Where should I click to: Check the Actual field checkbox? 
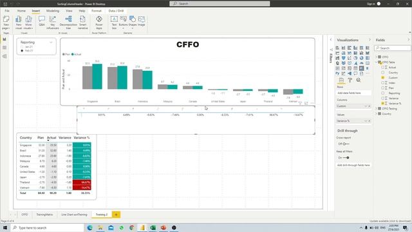pos(383,67)
